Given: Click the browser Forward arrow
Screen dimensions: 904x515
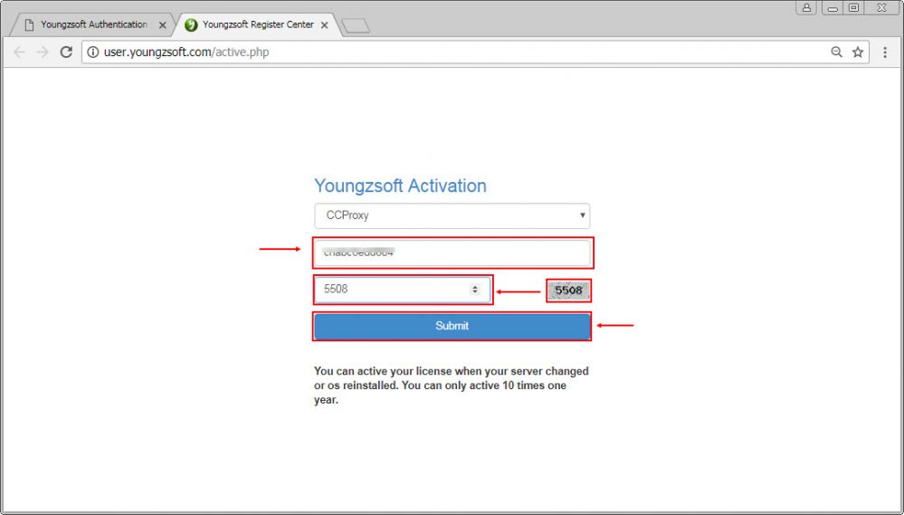Looking at the screenshot, I should click(43, 52).
